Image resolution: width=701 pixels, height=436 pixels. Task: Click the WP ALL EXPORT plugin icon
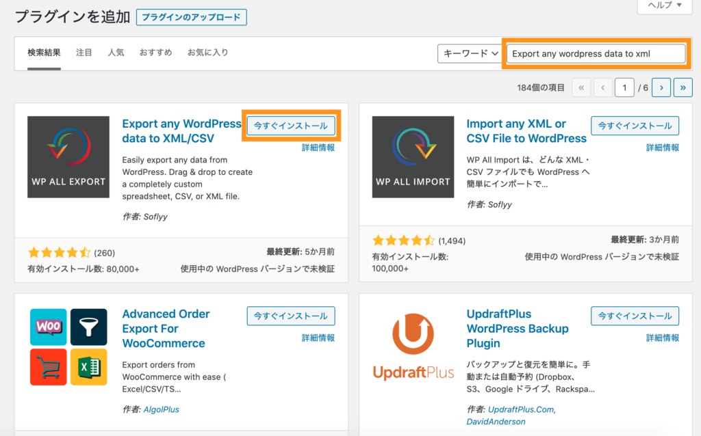(68, 156)
